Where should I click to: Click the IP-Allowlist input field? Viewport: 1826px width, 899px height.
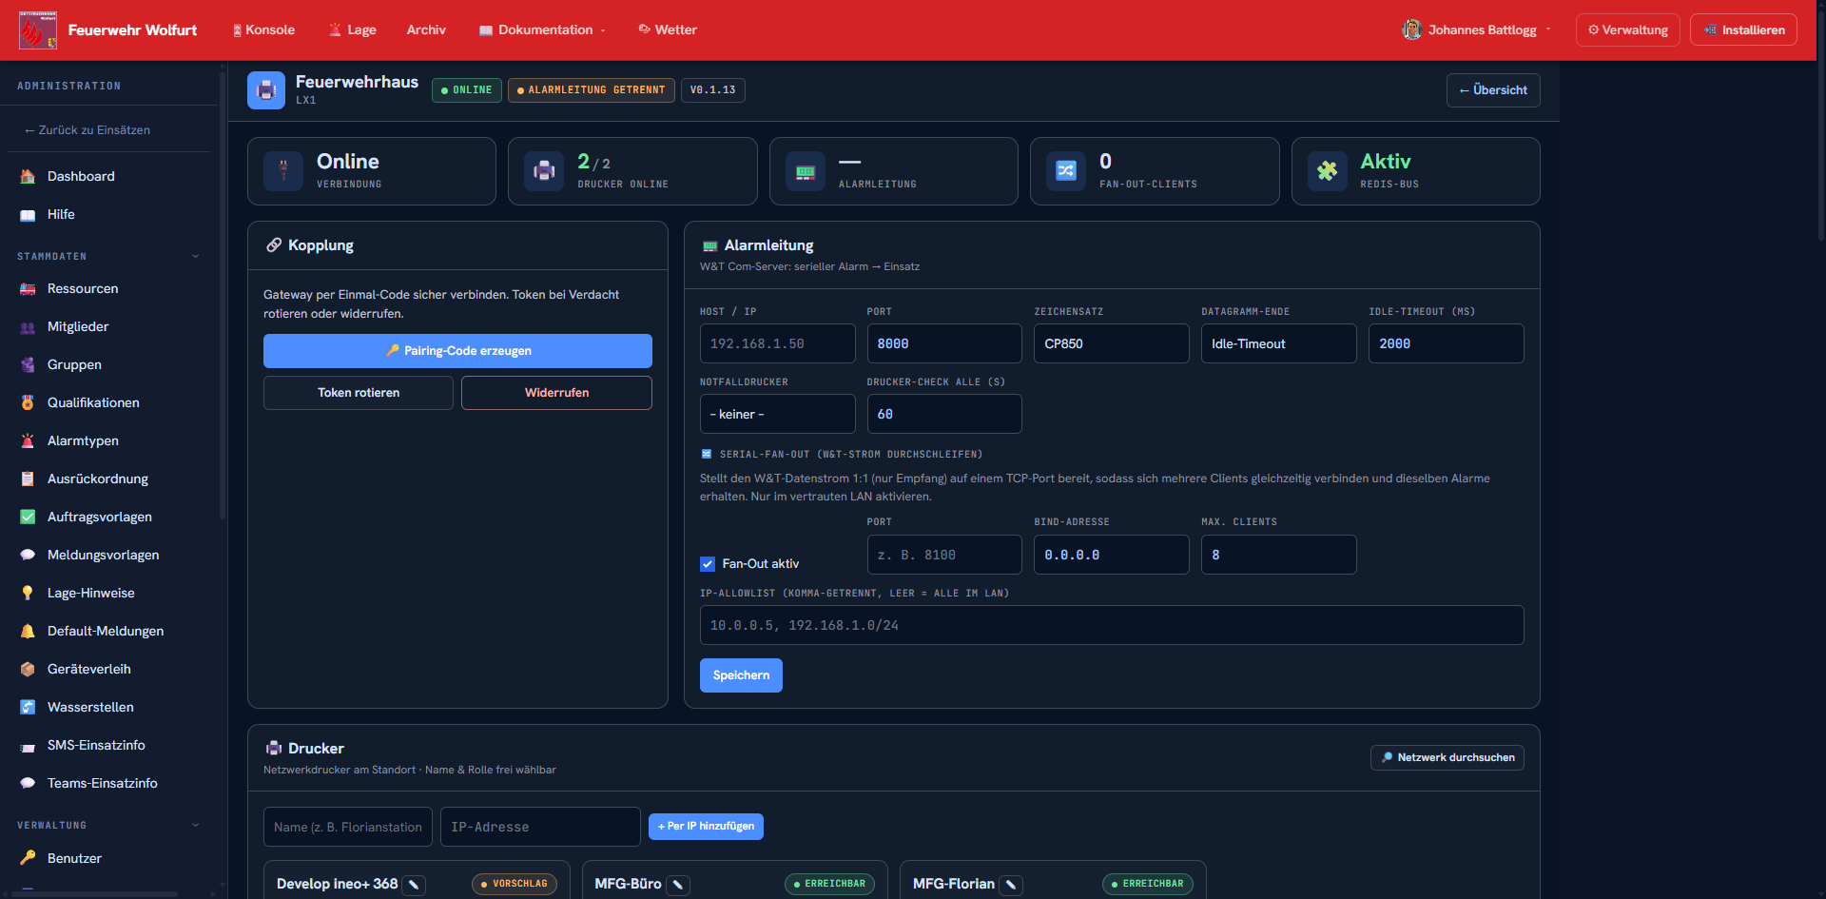point(1112,625)
